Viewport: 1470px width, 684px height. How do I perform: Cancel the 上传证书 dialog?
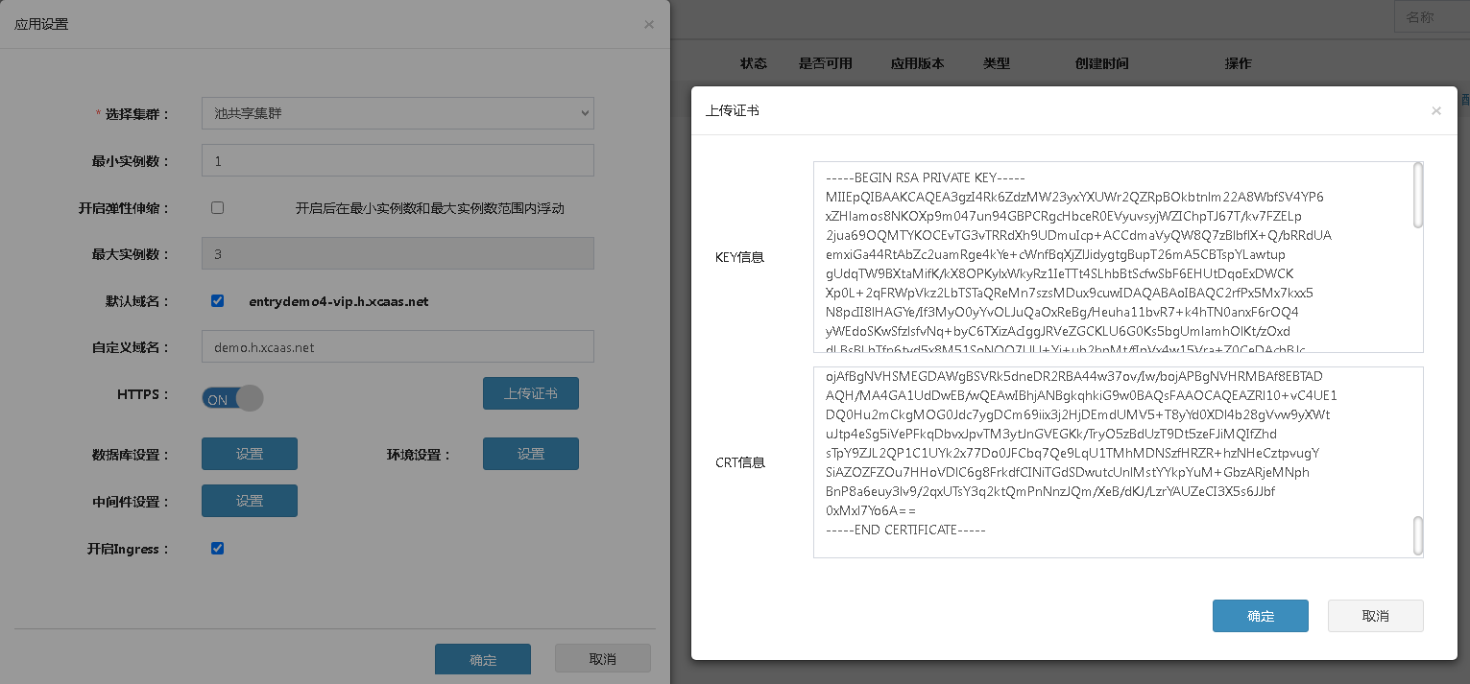[1376, 616]
